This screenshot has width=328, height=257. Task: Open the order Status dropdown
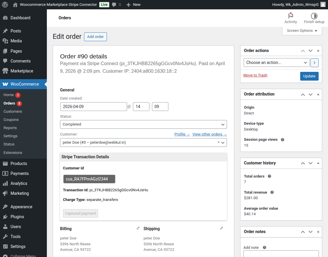(x=143, y=124)
